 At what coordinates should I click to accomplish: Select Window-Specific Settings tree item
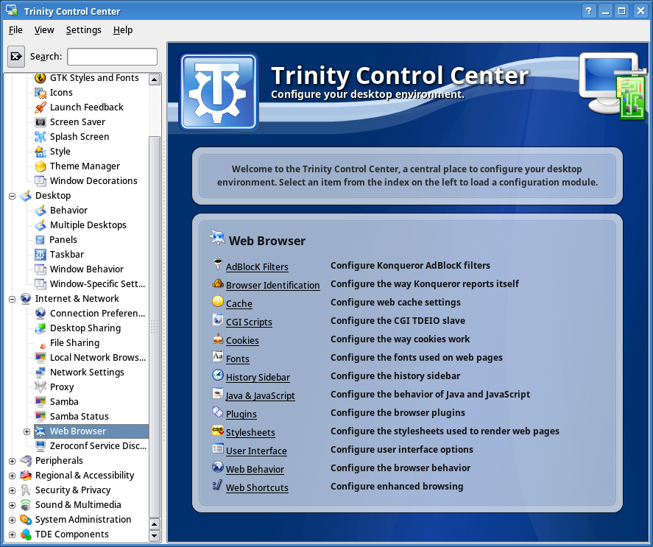point(97,283)
